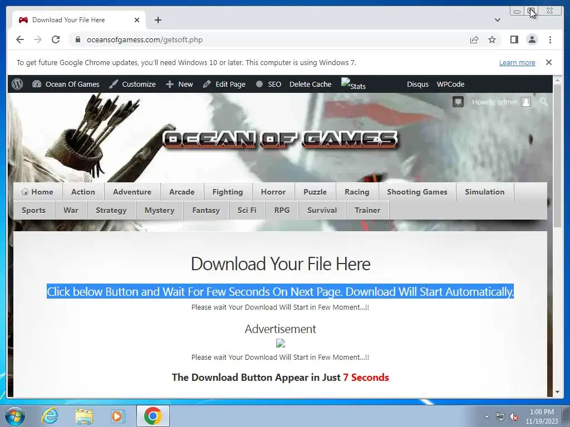
Task: Click the muted volume tray icon
Action: coord(513,417)
